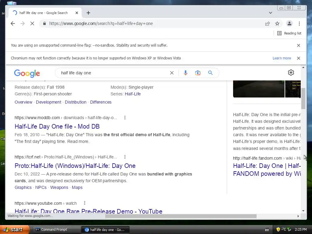The height and width of the screenshot is (234, 312).
Task: Focus the Google search field
Action: click(x=113, y=73)
